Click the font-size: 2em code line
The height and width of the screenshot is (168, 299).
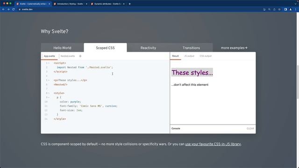coord(71,110)
